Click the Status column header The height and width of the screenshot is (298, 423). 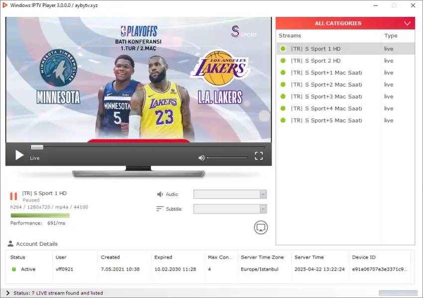coord(18,257)
